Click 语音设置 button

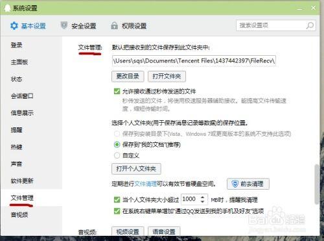tap(164, 231)
